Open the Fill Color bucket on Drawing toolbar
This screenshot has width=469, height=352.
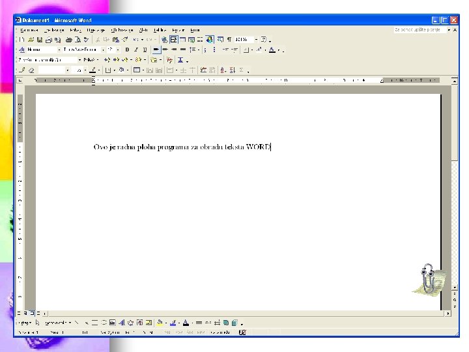[160, 323]
